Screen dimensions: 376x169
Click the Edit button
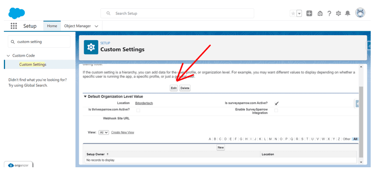pyautogui.click(x=174, y=88)
